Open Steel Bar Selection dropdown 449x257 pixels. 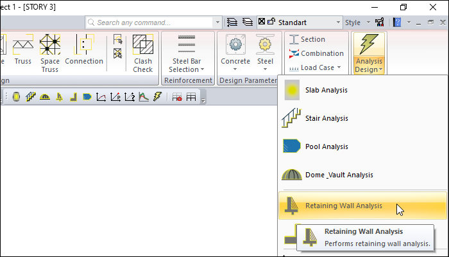point(187,53)
